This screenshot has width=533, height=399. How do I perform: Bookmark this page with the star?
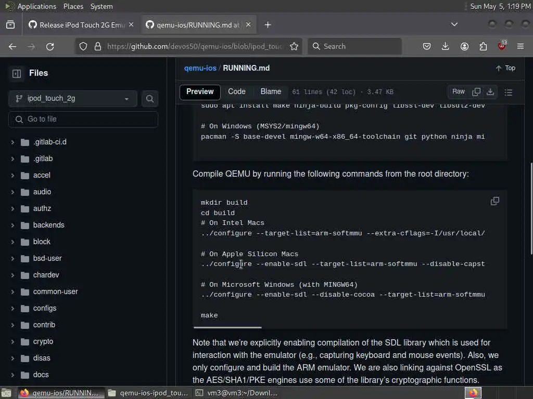(294, 46)
